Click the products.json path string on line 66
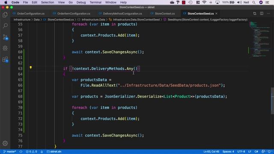 point(169,86)
